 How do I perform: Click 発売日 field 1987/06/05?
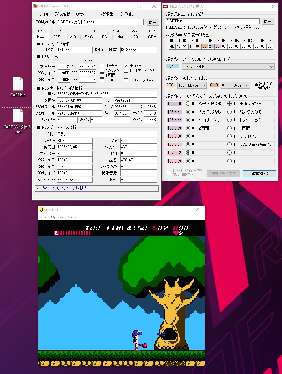74,147
